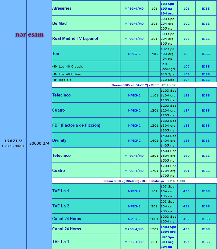The width and height of the screenshot is (217, 249).
Task: Click audio PID 103 Spa in Atreseries row
Action: [x=167, y=4]
